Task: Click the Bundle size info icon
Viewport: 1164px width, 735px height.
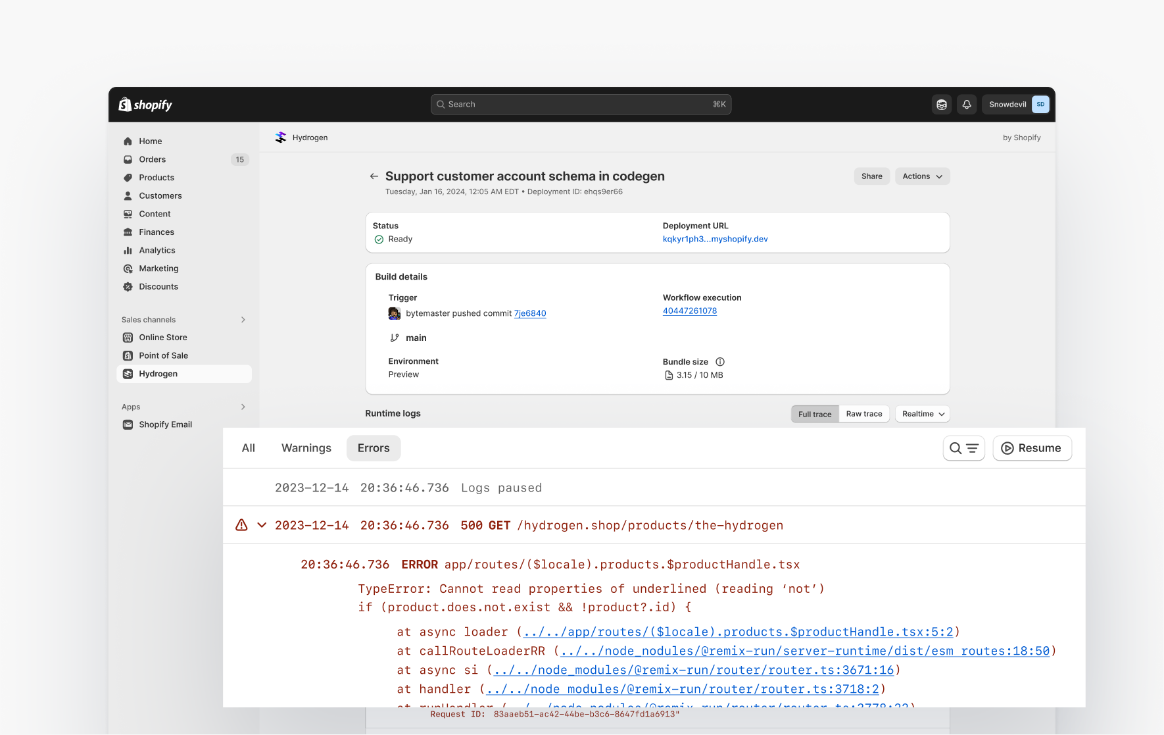Action: tap(719, 362)
